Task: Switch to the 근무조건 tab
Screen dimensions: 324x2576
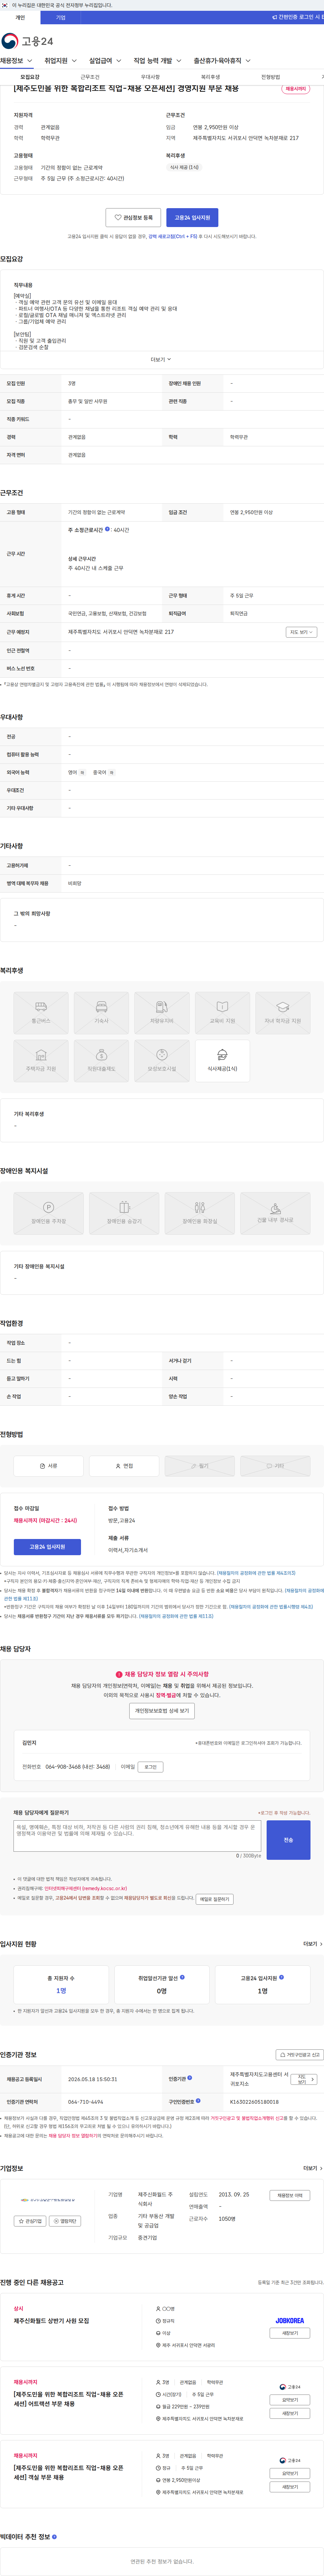Action: tap(90, 77)
